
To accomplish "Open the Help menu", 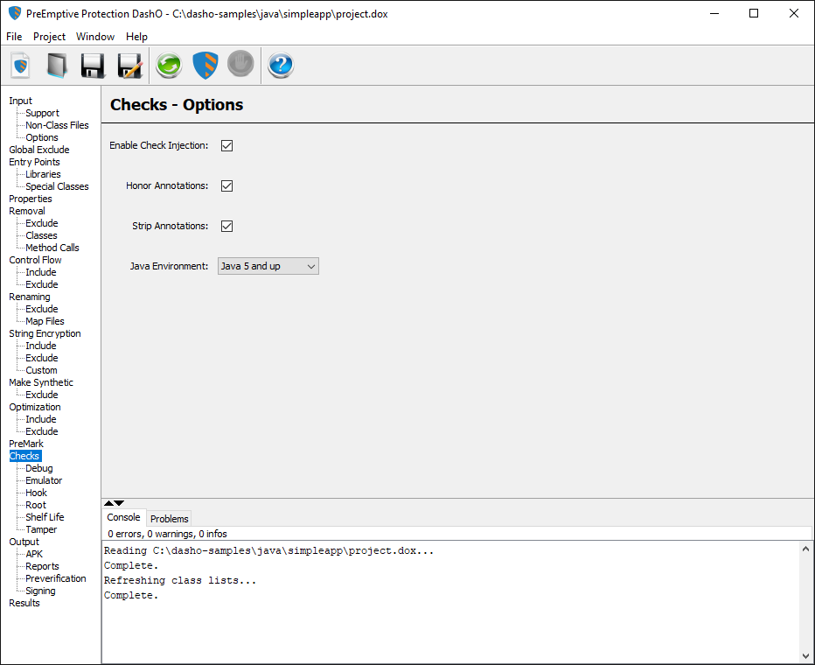I will [136, 37].
